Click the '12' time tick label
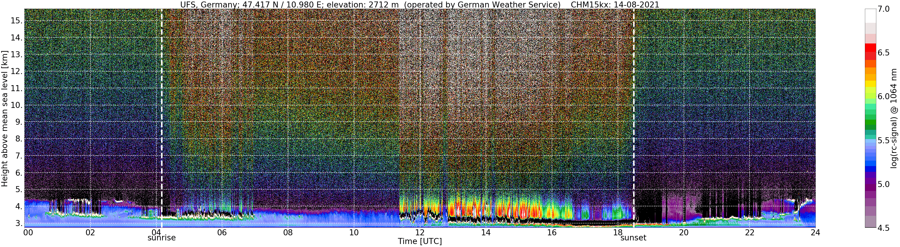 pyautogui.click(x=420, y=232)
